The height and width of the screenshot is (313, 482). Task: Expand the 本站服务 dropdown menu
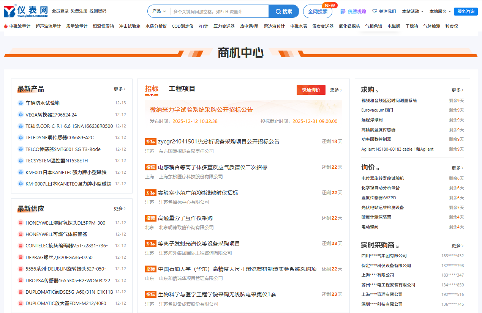pyautogui.click(x=440, y=11)
